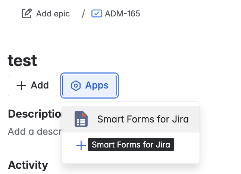Click the hexagon icon on the Apps button

point(76,86)
